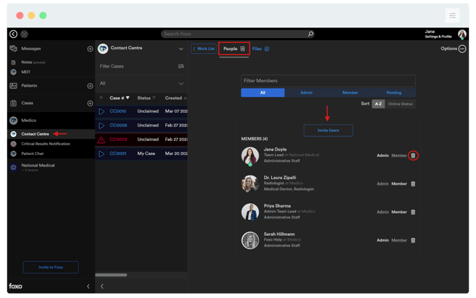Image resolution: width=476 pixels, height=298 pixels.
Task: Sort by the Case # column
Action: tap(119, 98)
